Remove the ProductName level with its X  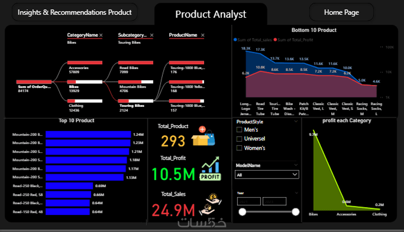(x=203, y=35)
